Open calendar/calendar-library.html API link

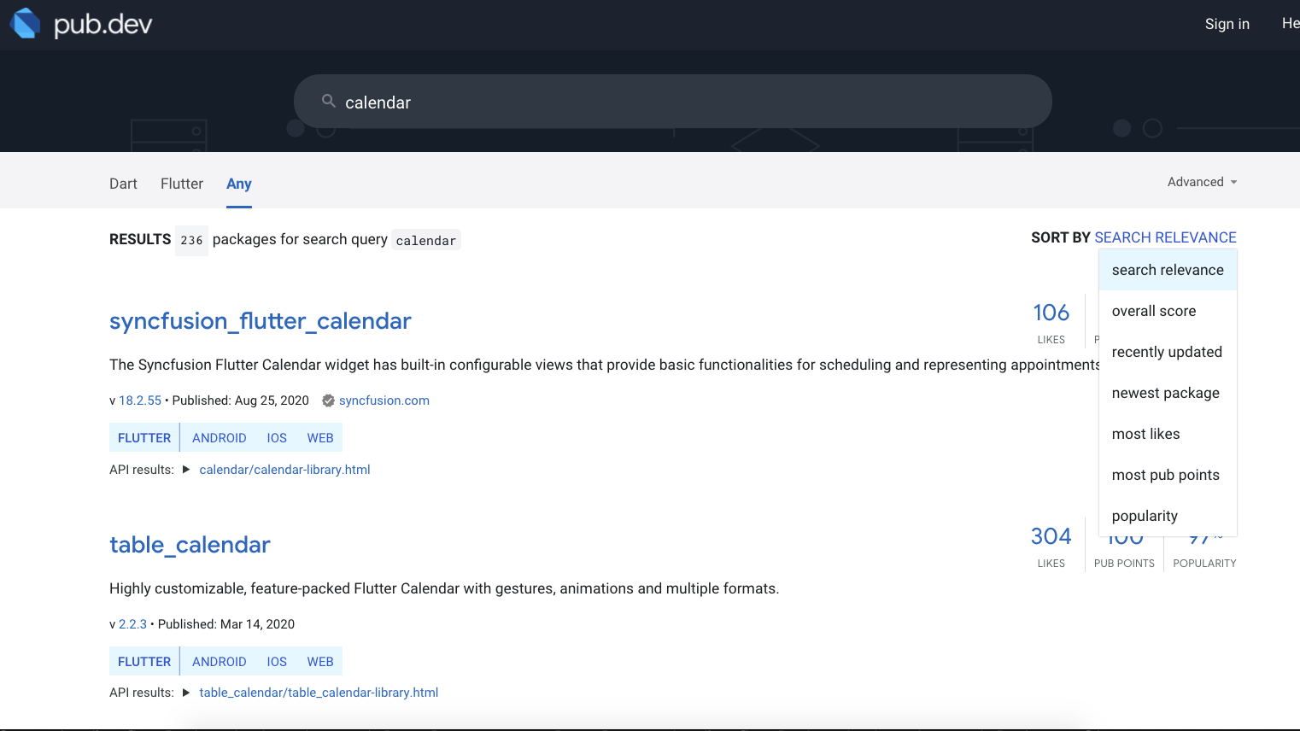[x=284, y=470]
